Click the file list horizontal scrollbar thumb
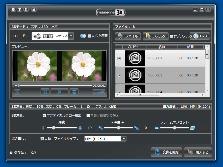This screenshot has height=167, width=223. tap(140, 95)
